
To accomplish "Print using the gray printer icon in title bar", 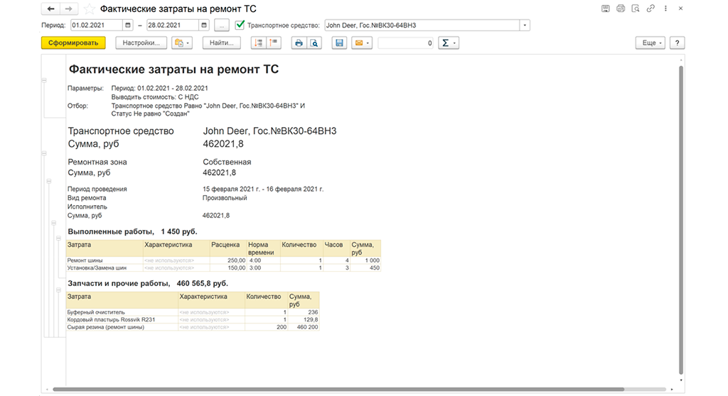I will pyautogui.click(x=620, y=9).
